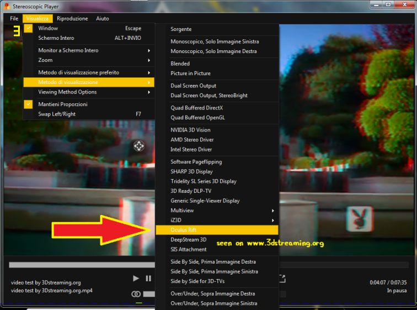Select Blended viewing method
This screenshot has height=310, width=417.
(217, 64)
